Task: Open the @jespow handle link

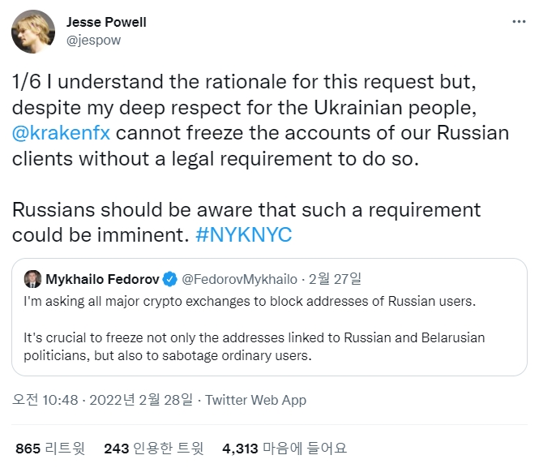Action: (93, 40)
